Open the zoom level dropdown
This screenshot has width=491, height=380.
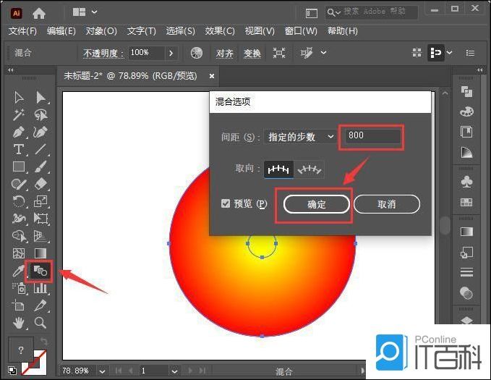click(x=102, y=371)
